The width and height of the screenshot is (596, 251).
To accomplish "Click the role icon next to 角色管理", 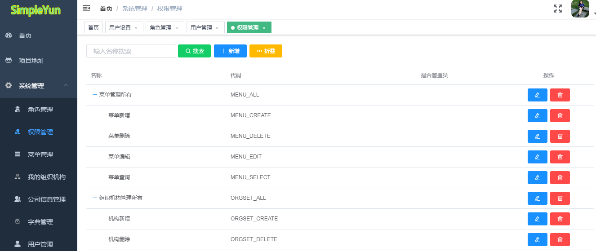I will (x=18, y=110).
